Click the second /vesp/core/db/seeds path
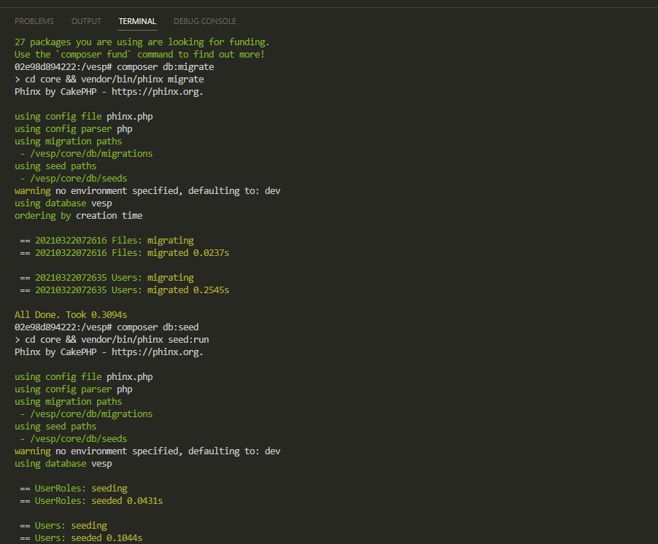 [x=79, y=439]
